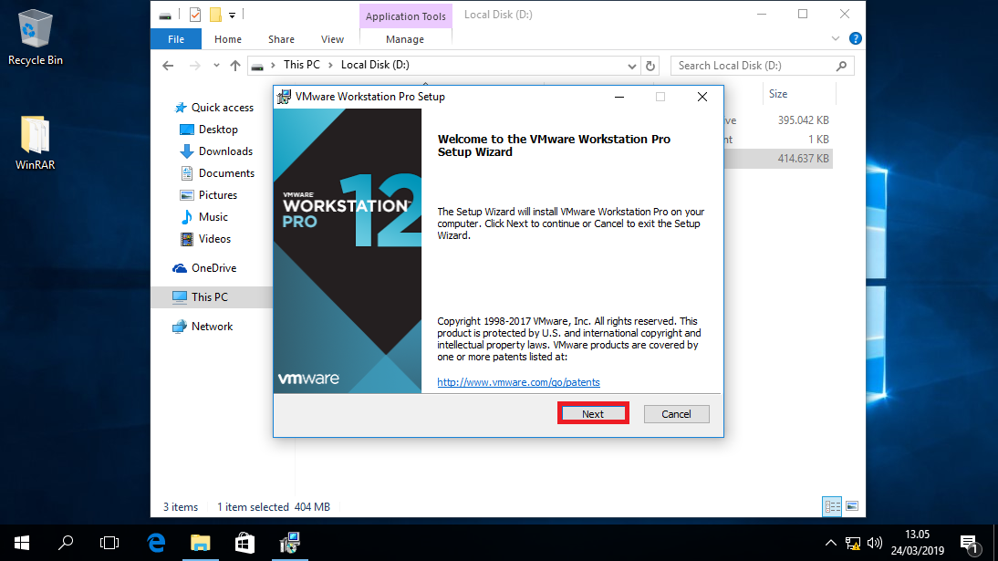Image resolution: width=998 pixels, height=561 pixels.
Task: Switch to VMware installer taskbar icon
Action: (x=289, y=543)
